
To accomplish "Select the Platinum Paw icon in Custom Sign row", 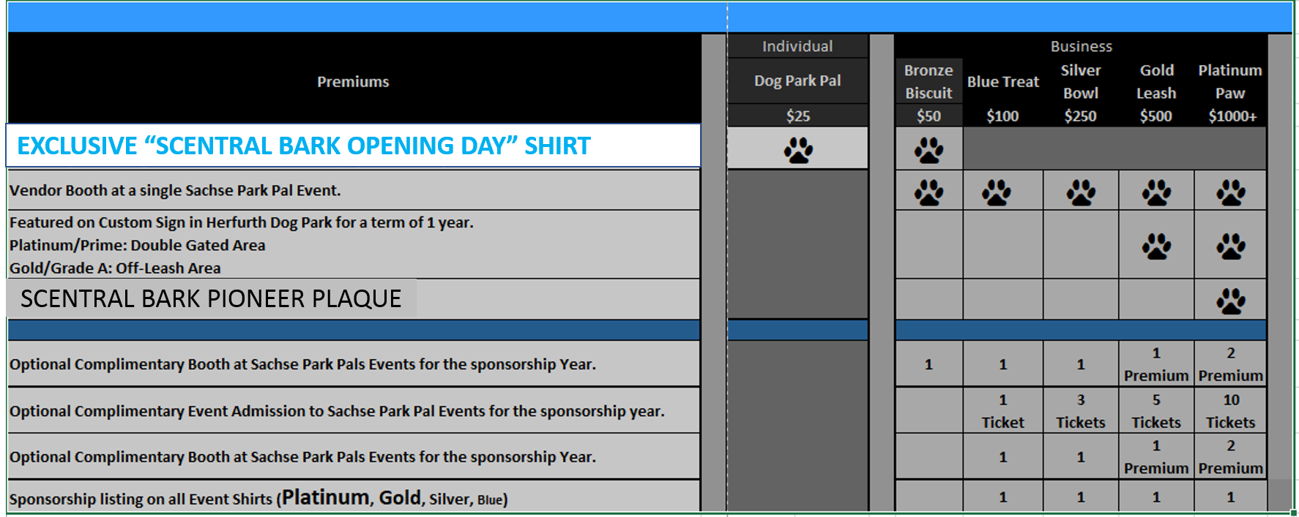I will pos(1231,246).
